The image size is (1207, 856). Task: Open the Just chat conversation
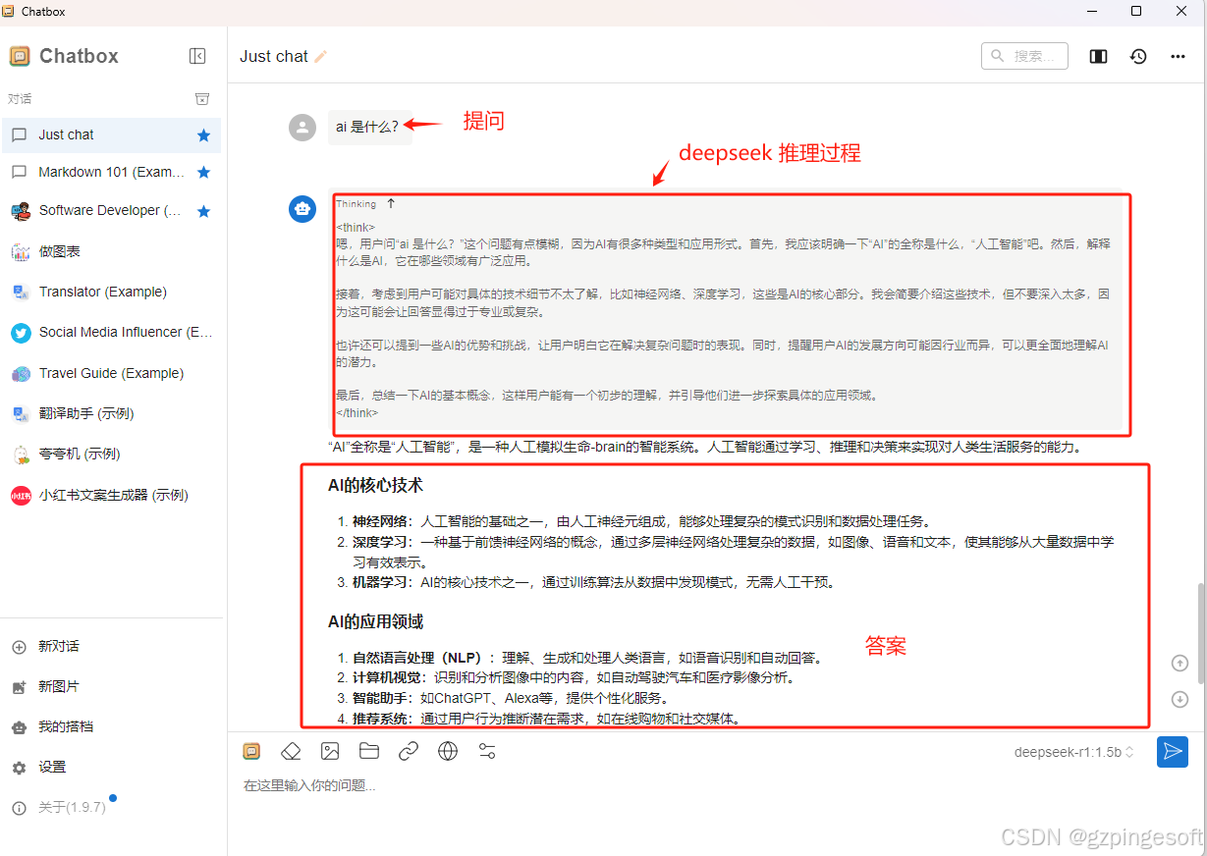[x=111, y=135]
